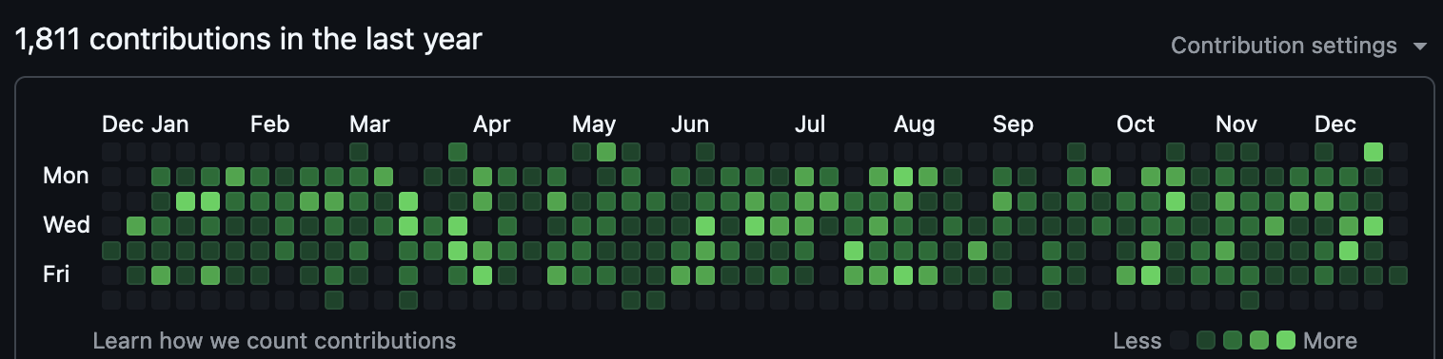1443x359 pixels.
Task: Click the Nov month label
Action: [x=1236, y=124]
